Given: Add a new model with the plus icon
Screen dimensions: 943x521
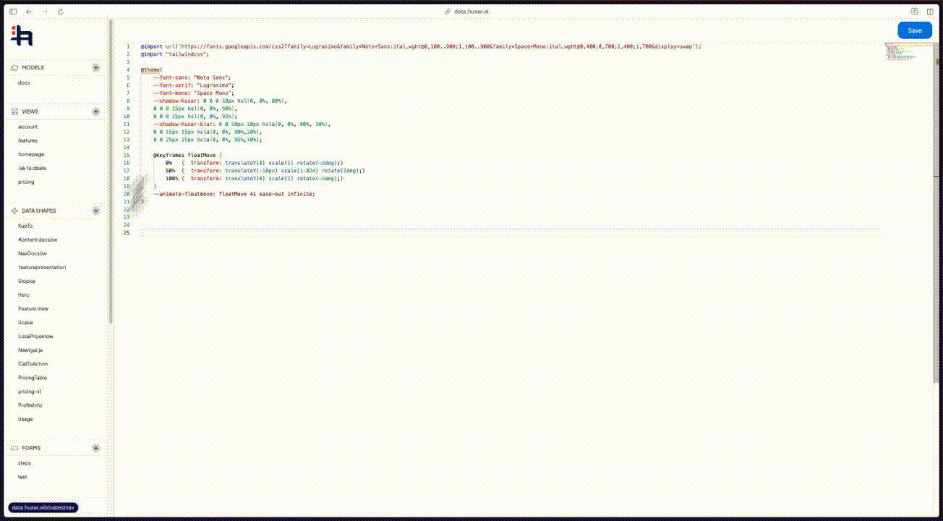Looking at the screenshot, I should coord(96,67).
